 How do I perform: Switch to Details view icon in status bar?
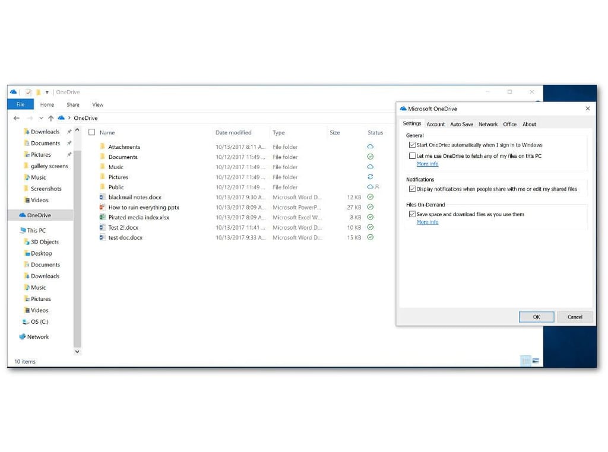click(525, 361)
